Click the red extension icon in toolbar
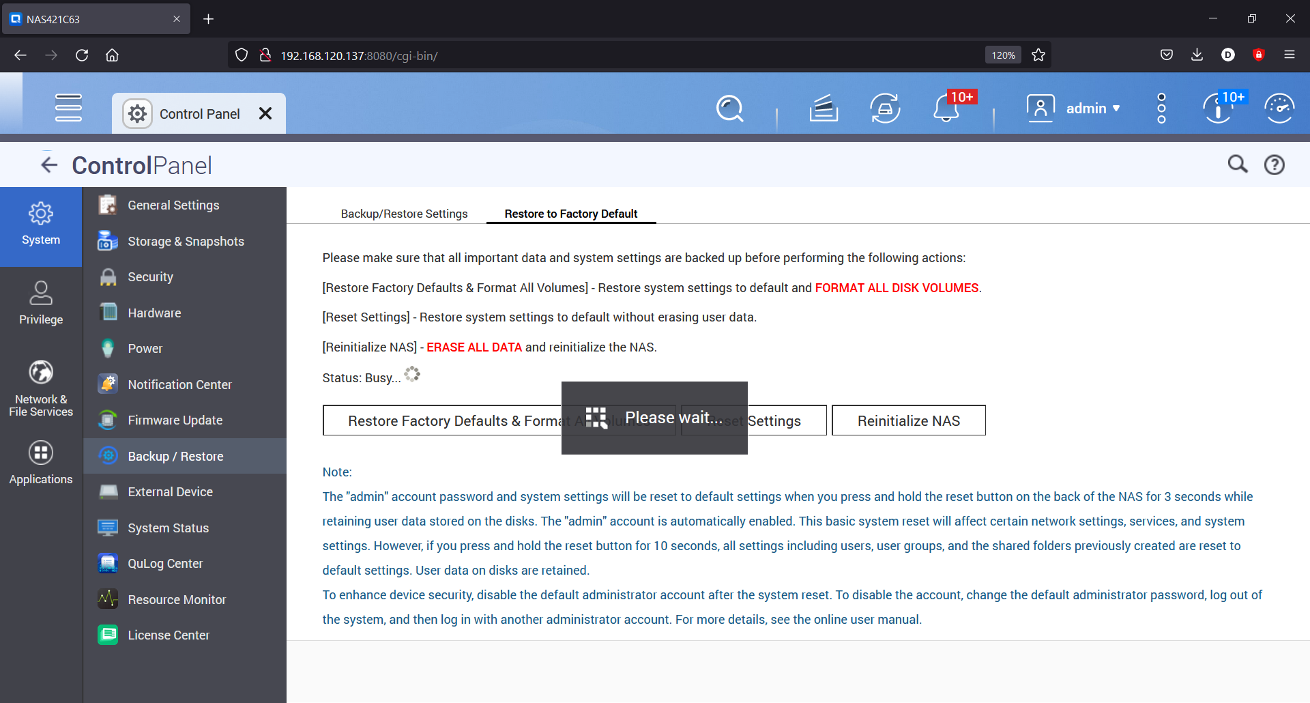 coord(1259,55)
